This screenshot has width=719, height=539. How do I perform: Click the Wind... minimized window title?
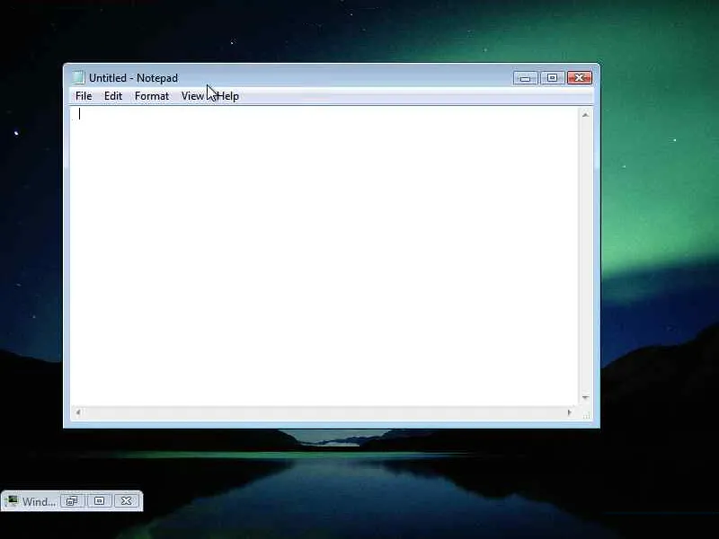[x=39, y=502]
